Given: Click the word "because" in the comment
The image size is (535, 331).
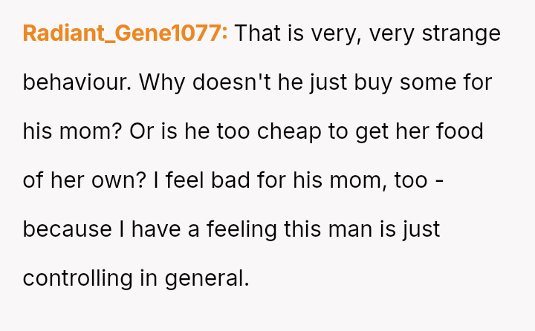Looking at the screenshot, I should pyautogui.click(x=68, y=229).
